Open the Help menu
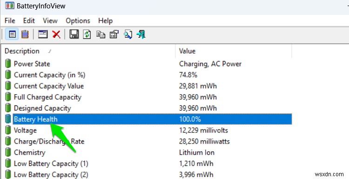Image resolution: width=349 pixels, height=179 pixels. [x=106, y=21]
